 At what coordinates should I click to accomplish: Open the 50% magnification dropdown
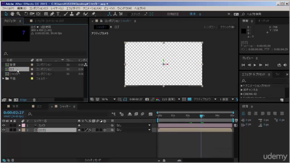tap(109, 100)
